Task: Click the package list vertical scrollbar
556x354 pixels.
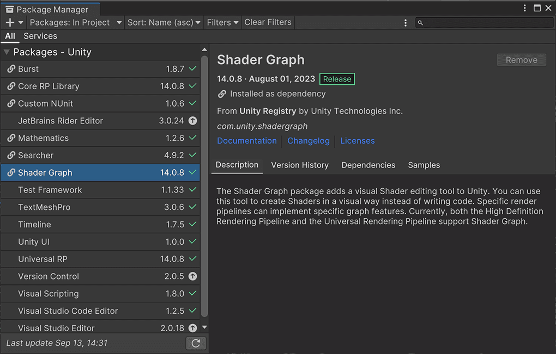Action: pyautogui.click(x=204, y=185)
